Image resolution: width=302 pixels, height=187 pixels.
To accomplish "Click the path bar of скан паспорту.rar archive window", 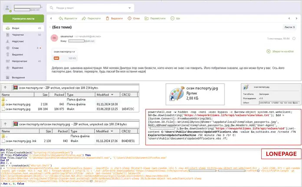I will (x=76, y=87).
